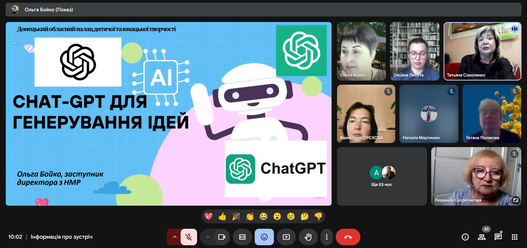The width and height of the screenshot is (527, 248).
Task: Open audio settings arrow next to microphone
Action: [175, 237]
